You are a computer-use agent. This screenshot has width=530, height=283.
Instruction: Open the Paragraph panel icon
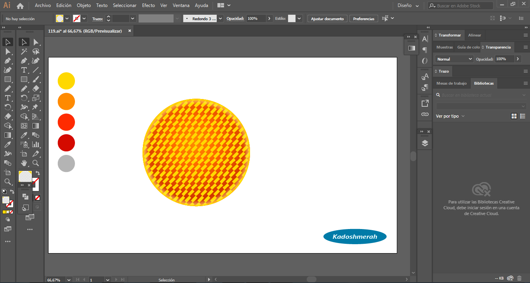[425, 50]
